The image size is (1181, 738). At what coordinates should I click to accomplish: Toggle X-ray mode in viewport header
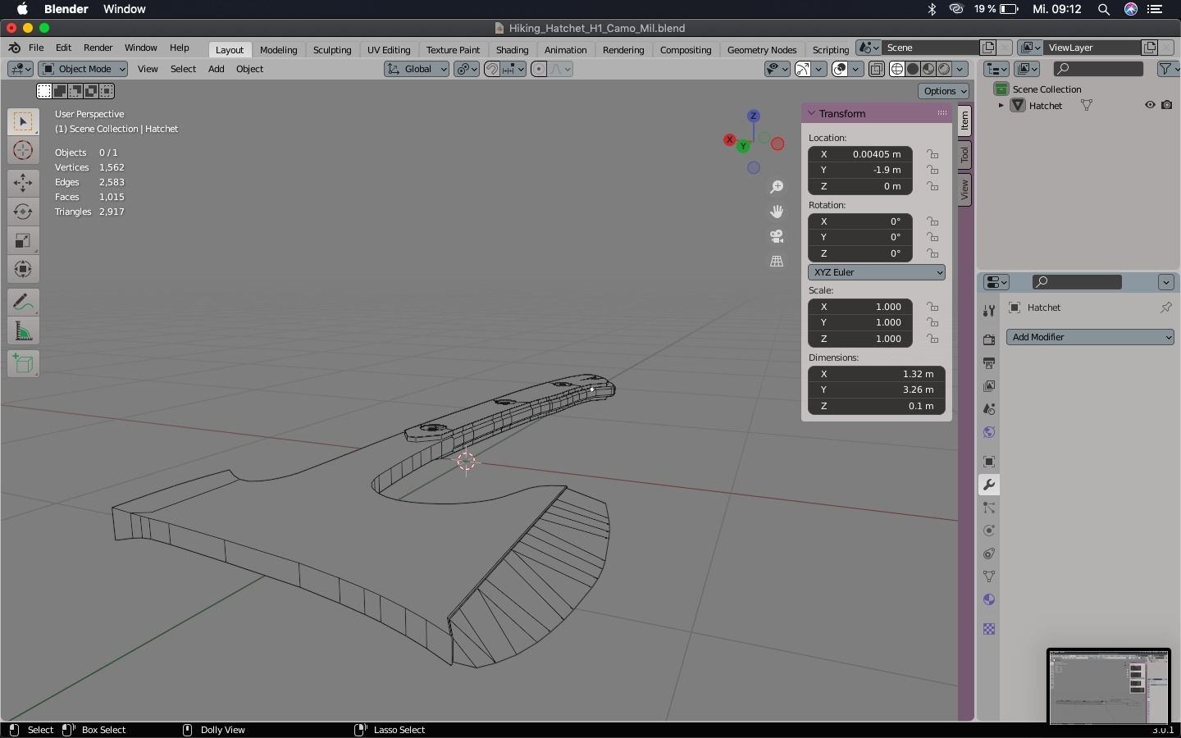[876, 69]
